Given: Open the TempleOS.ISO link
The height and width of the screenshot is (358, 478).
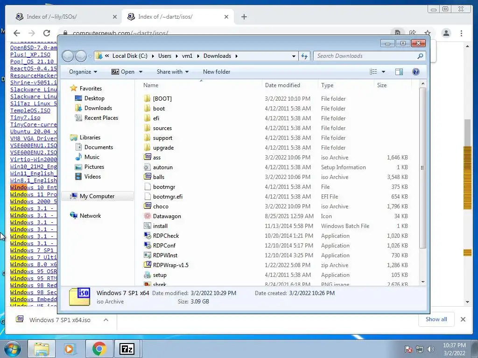Looking at the screenshot, I should pos(30,110).
